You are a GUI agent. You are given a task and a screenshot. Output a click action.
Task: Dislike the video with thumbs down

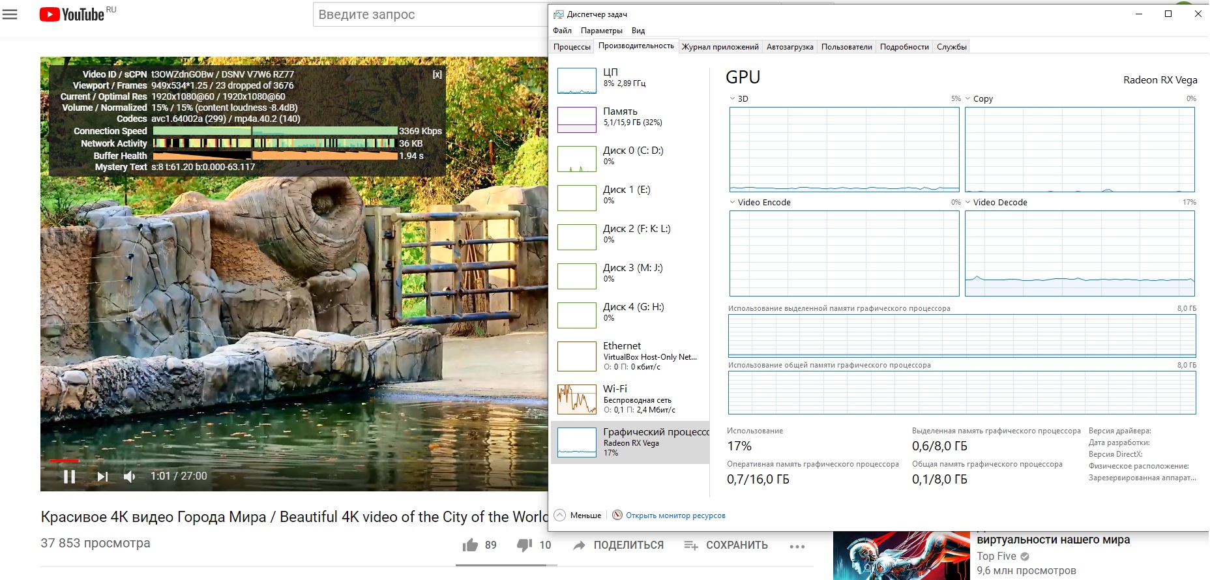(524, 545)
